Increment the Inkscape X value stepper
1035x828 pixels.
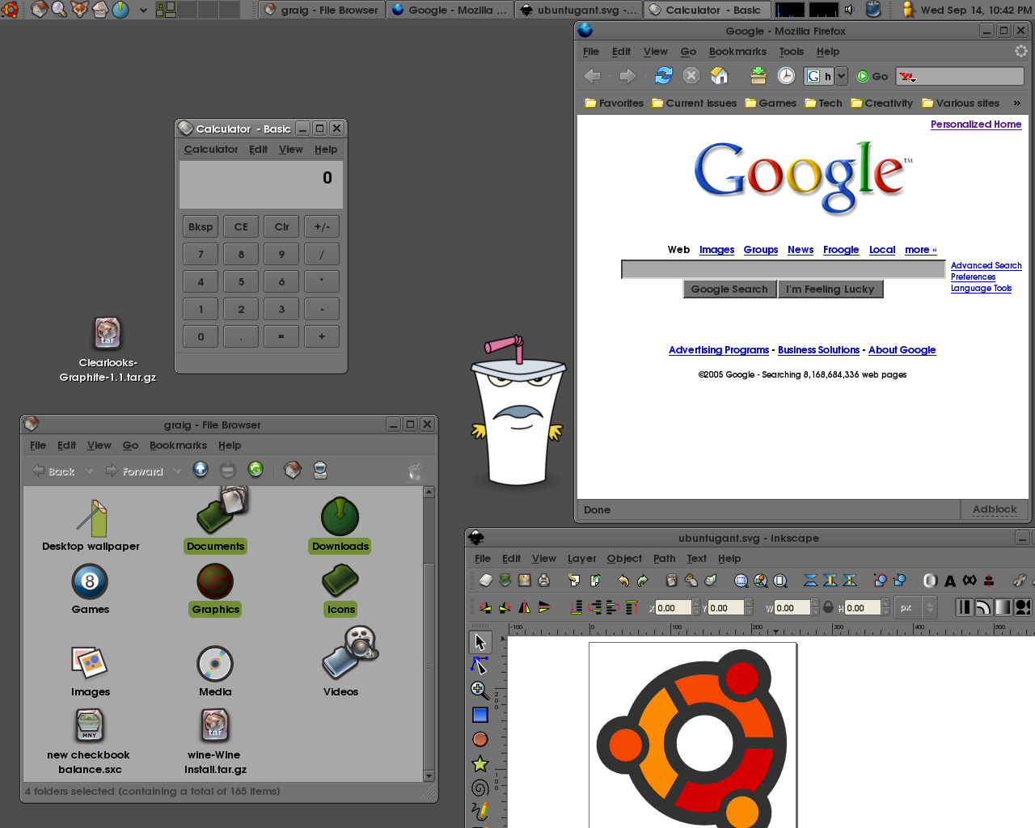coord(697,603)
